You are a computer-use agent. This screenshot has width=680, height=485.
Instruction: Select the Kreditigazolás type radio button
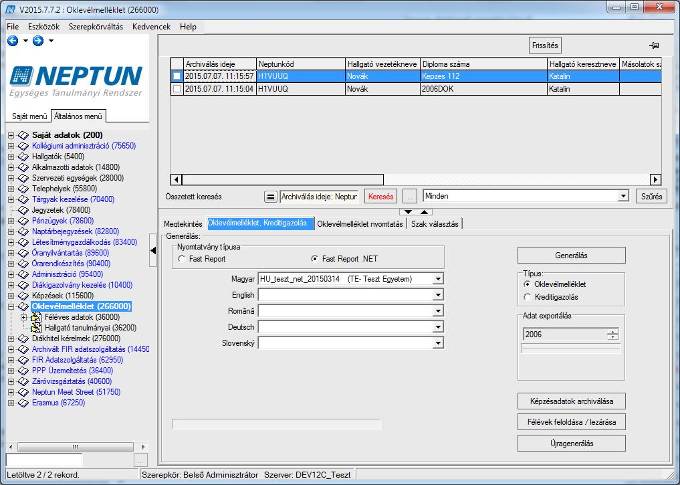(528, 297)
